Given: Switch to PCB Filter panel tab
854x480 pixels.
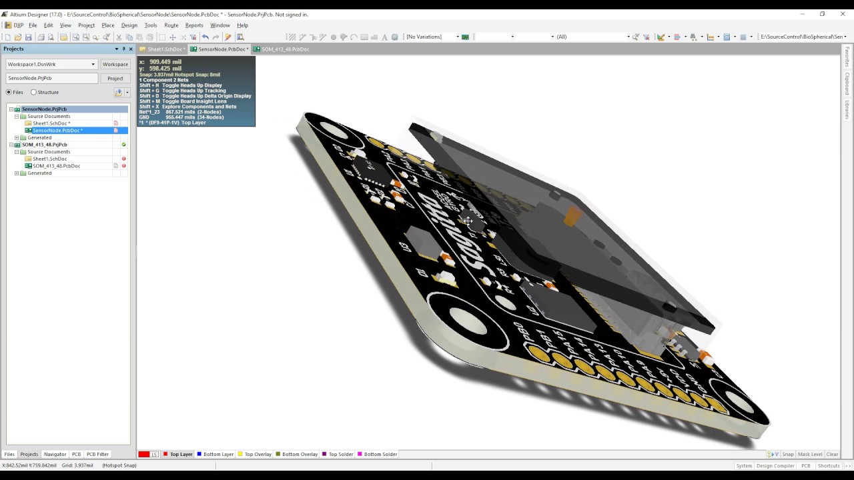Looking at the screenshot, I should click(97, 454).
